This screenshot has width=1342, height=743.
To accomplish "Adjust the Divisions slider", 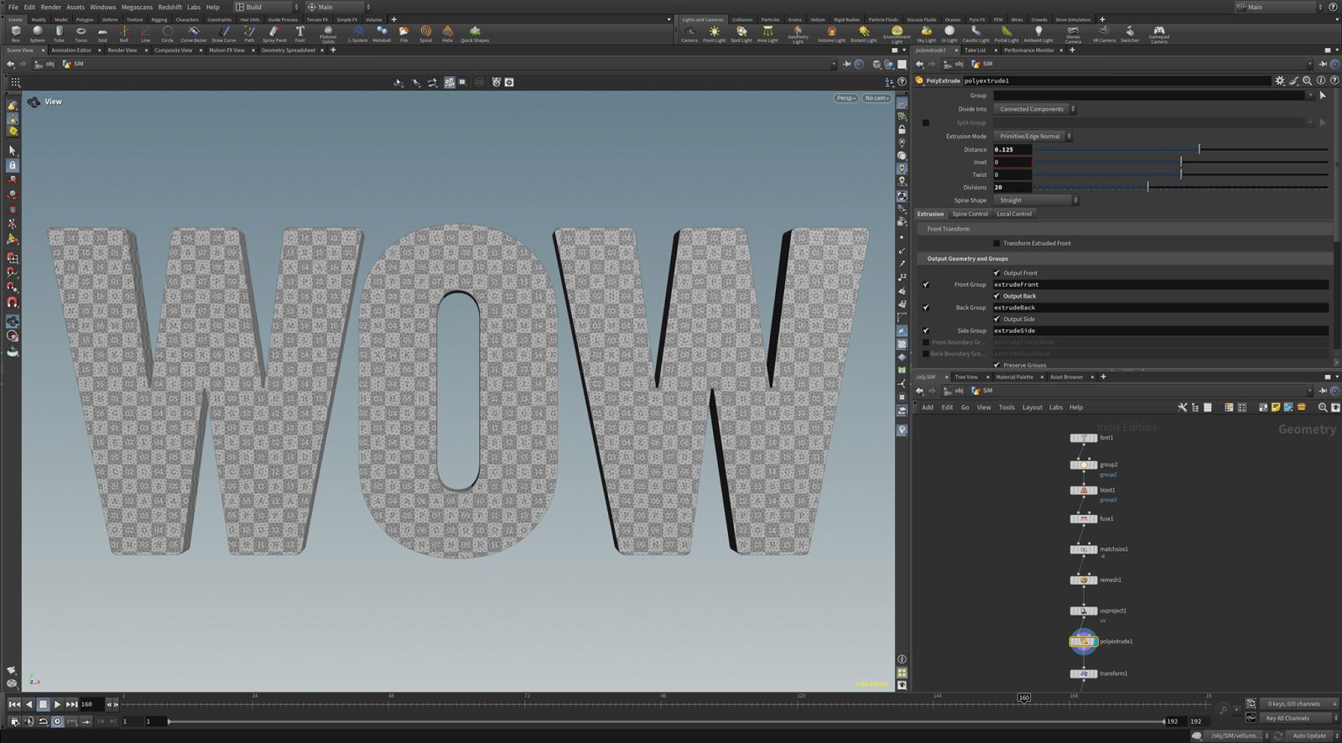I will [1181, 187].
